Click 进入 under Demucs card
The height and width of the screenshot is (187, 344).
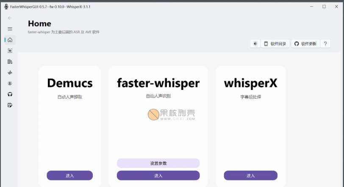click(70, 176)
